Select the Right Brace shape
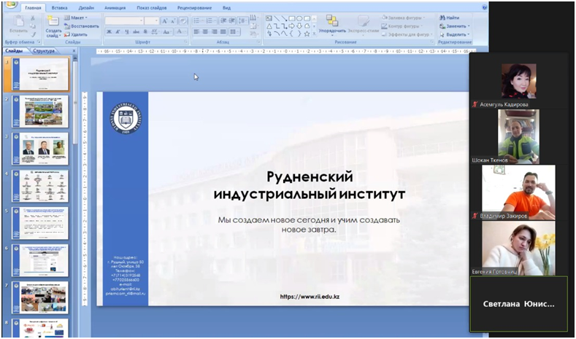Screen dimensions: 576x339 299,34
